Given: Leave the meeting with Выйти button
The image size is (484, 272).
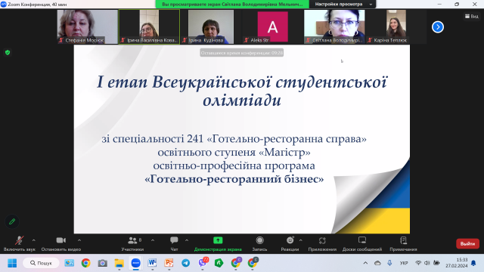Looking at the screenshot, I should [467, 243].
